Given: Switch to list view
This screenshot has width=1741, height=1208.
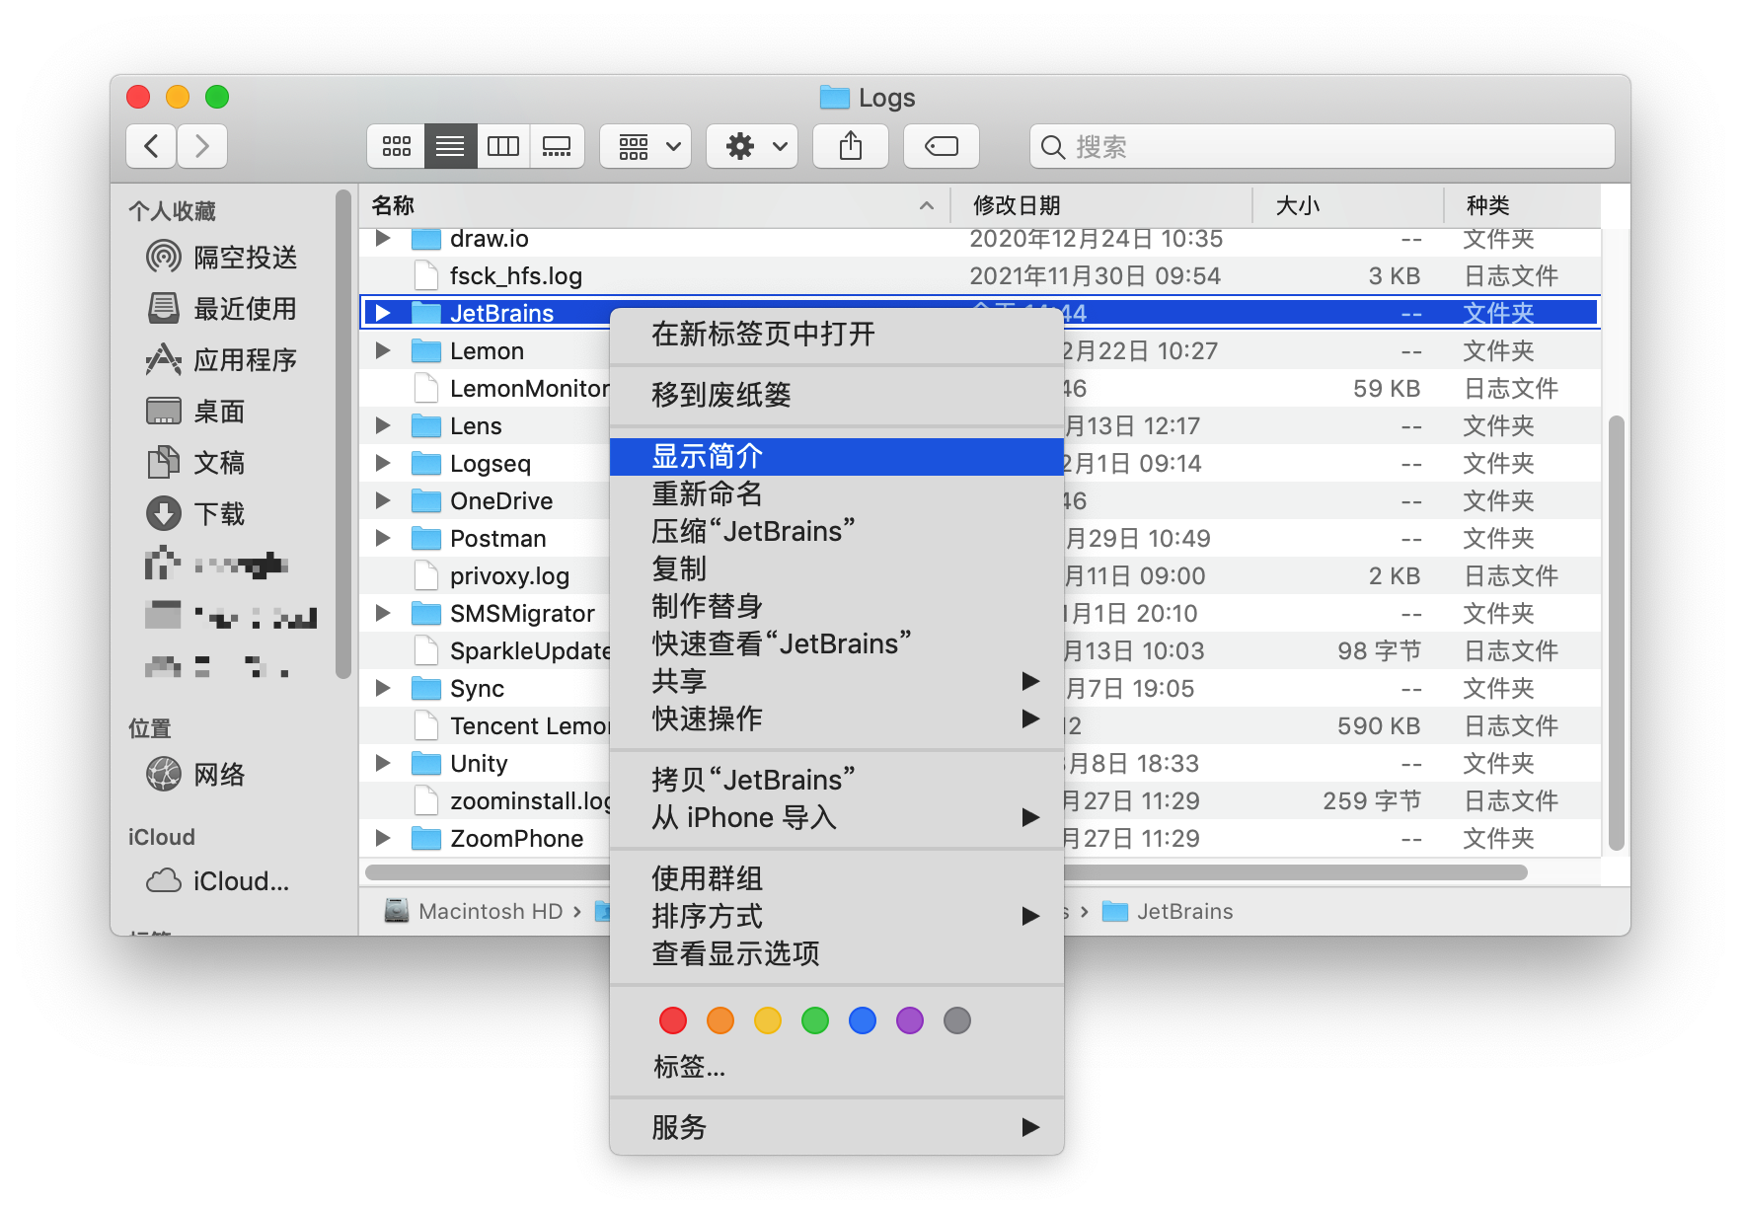Looking at the screenshot, I should (x=451, y=146).
